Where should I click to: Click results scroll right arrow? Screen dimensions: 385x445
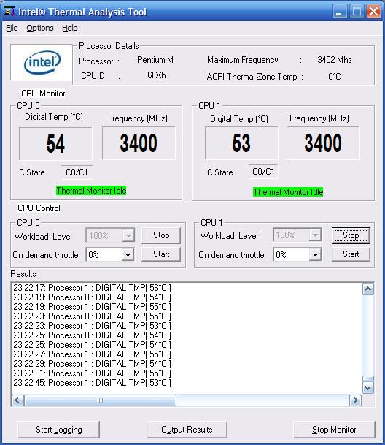click(355, 400)
